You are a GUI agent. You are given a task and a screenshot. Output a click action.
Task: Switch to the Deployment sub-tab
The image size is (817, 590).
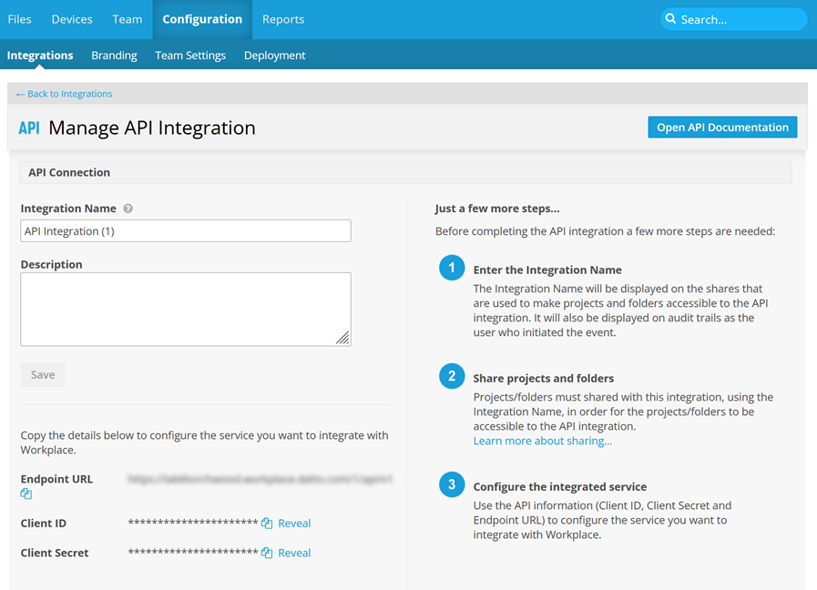(274, 56)
